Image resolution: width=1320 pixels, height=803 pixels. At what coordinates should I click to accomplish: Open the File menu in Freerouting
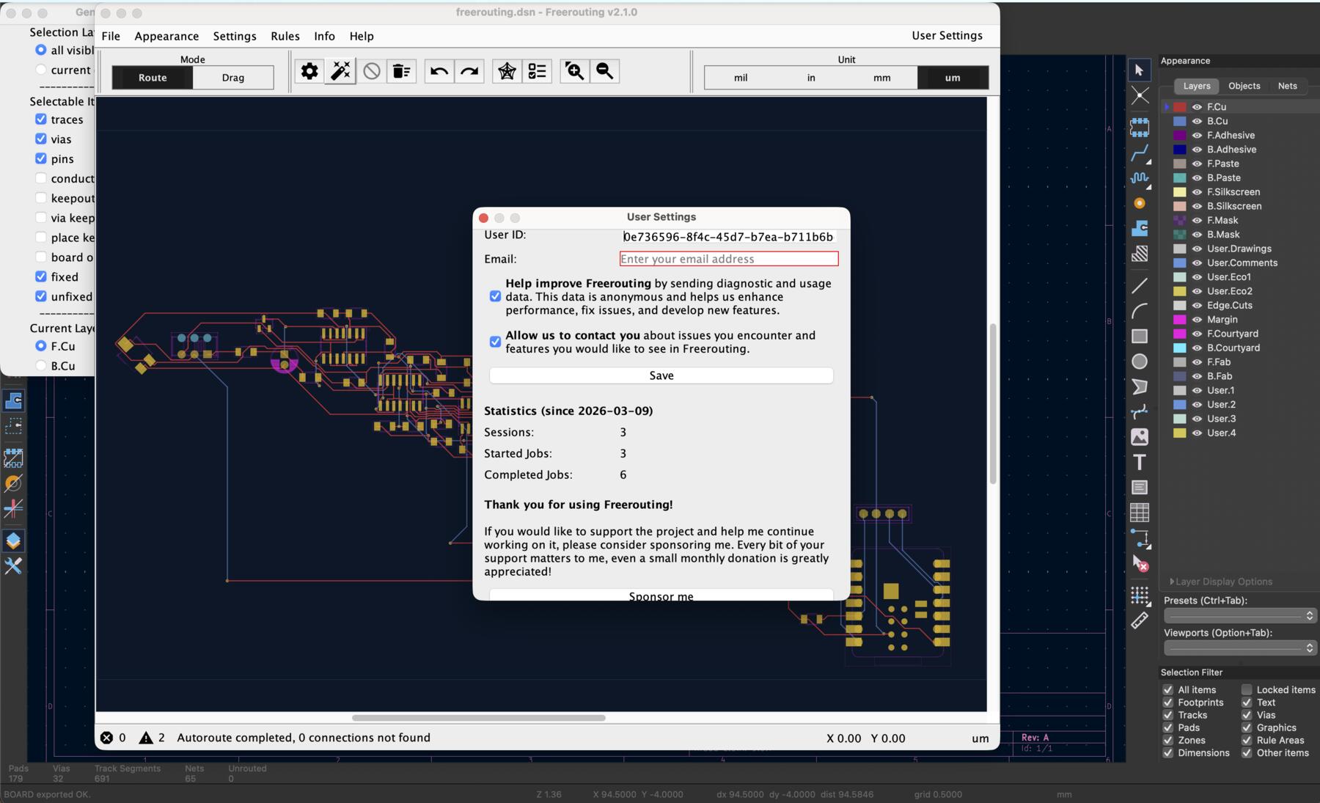tap(111, 36)
